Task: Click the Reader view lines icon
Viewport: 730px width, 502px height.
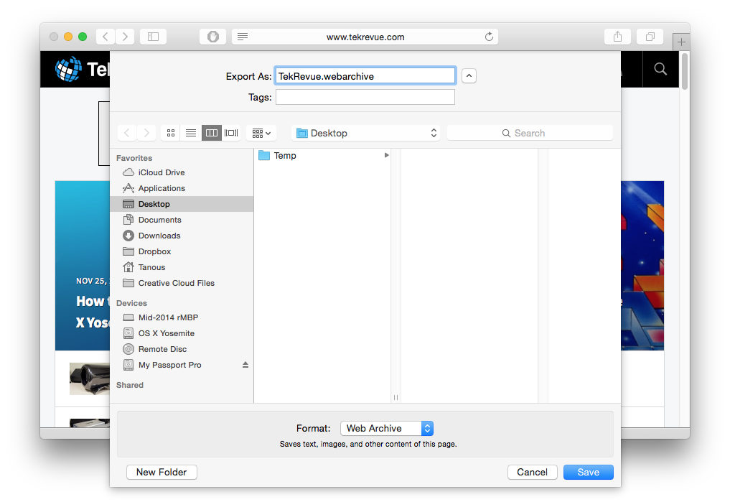Action: click(243, 37)
